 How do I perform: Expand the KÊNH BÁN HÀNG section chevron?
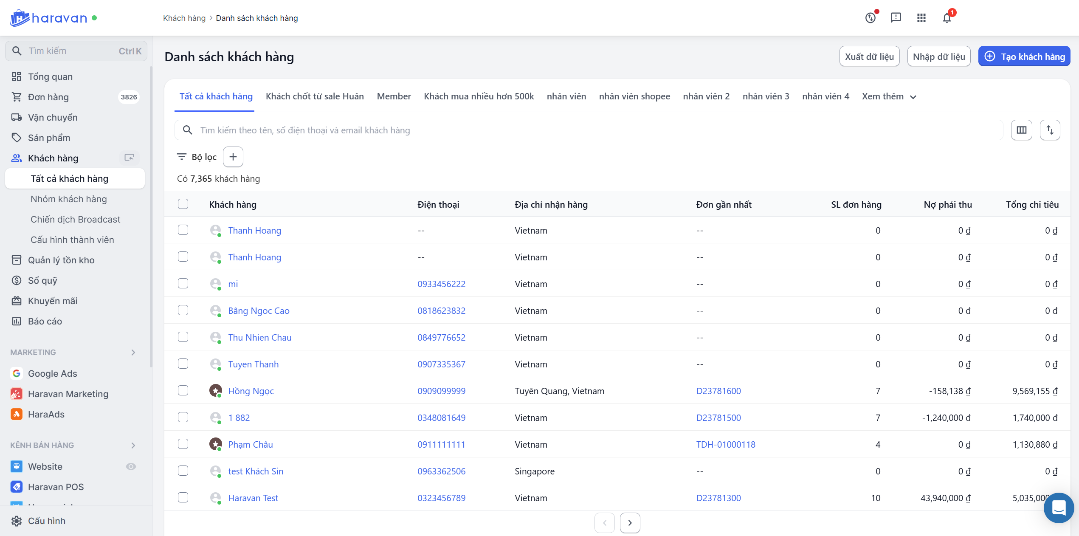coord(133,446)
